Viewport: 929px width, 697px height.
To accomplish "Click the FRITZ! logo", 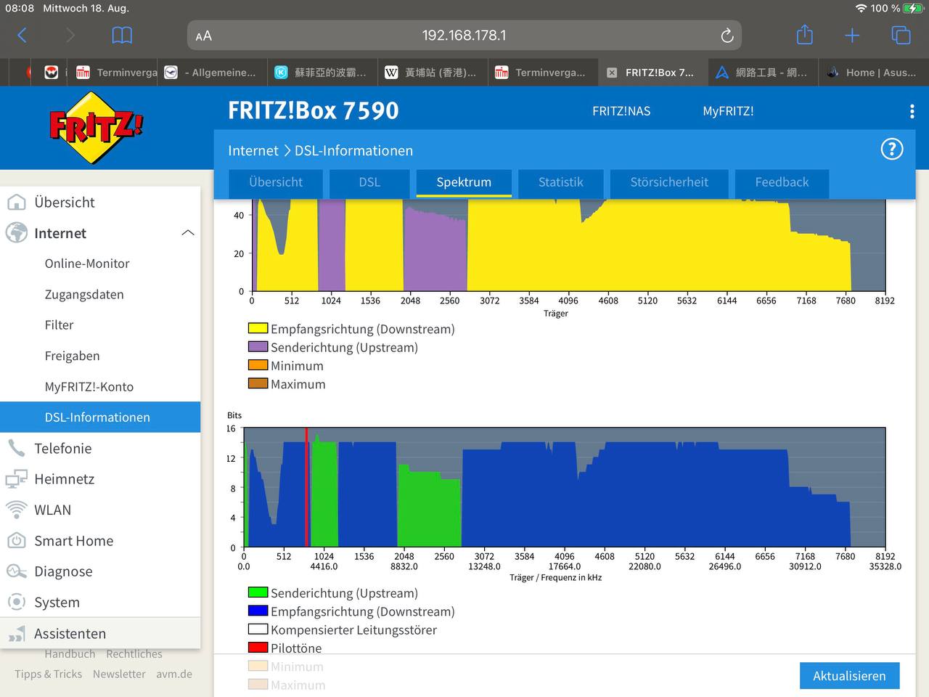I will tap(96, 127).
